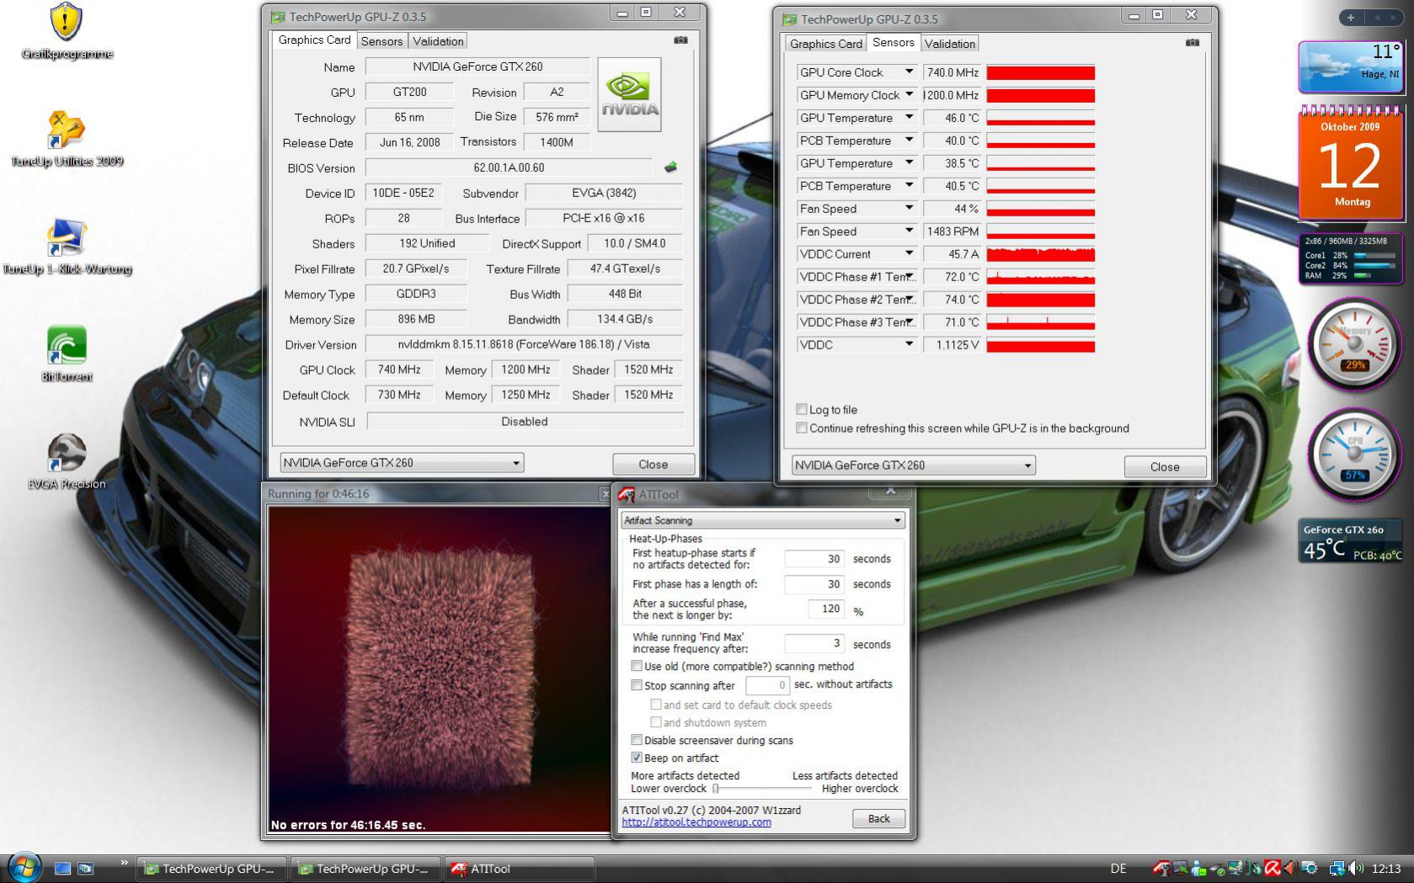Open the EVGA Precision desktop shortcut

(x=67, y=462)
